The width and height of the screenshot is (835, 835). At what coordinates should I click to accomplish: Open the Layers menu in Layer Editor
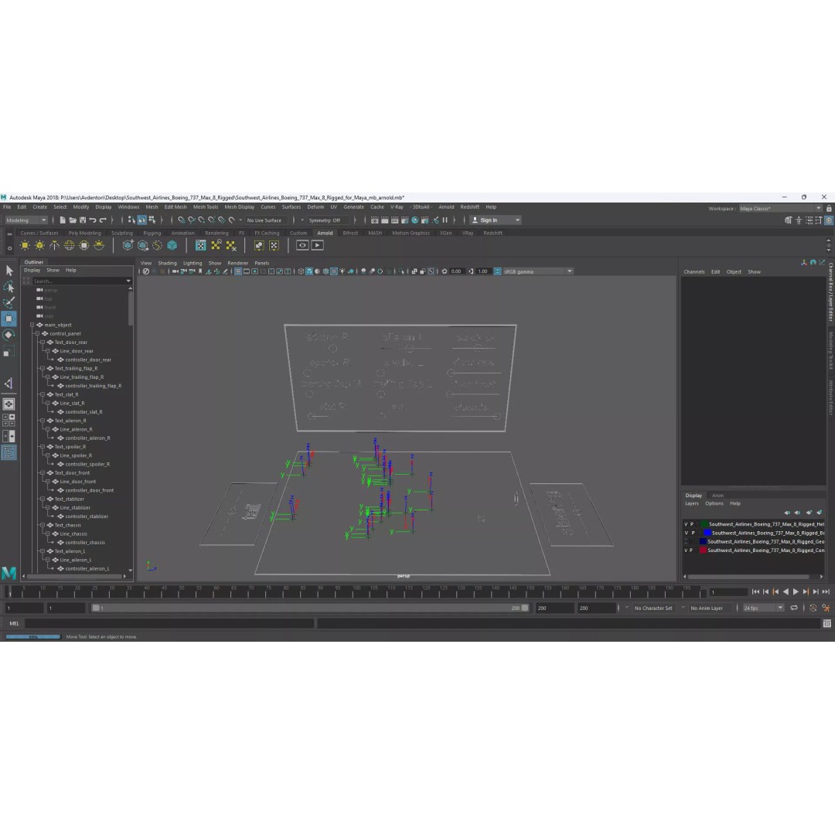click(692, 504)
